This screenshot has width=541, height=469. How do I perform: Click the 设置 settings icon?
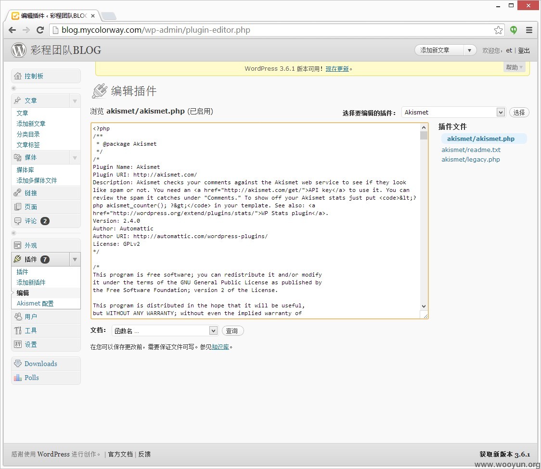(18, 344)
